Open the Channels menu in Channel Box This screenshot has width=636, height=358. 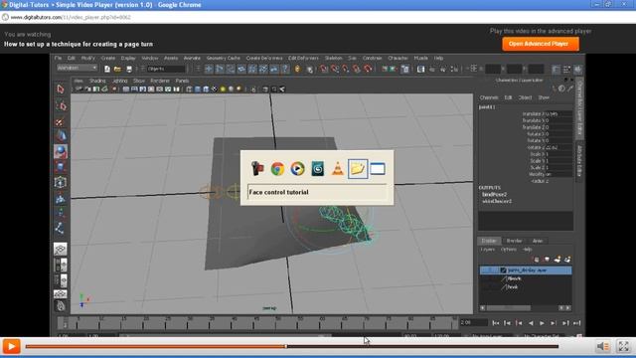pos(489,97)
